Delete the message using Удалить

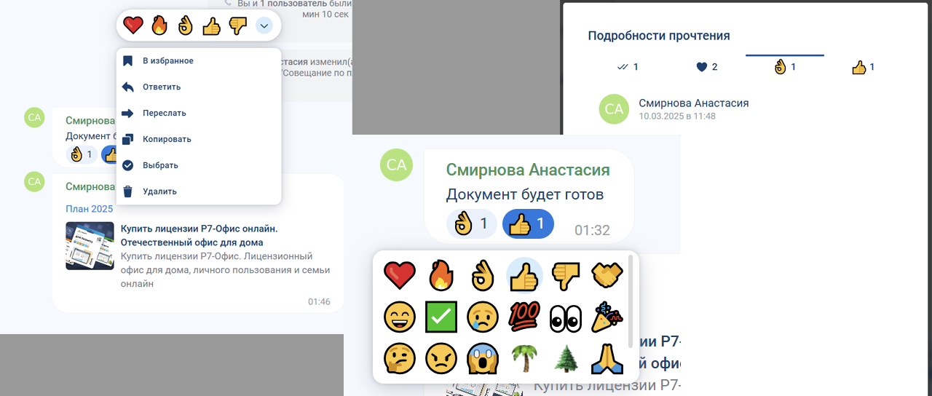click(x=159, y=191)
